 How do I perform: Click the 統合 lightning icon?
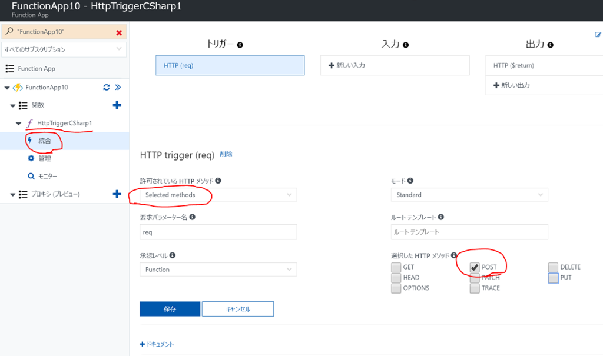(x=30, y=140)
